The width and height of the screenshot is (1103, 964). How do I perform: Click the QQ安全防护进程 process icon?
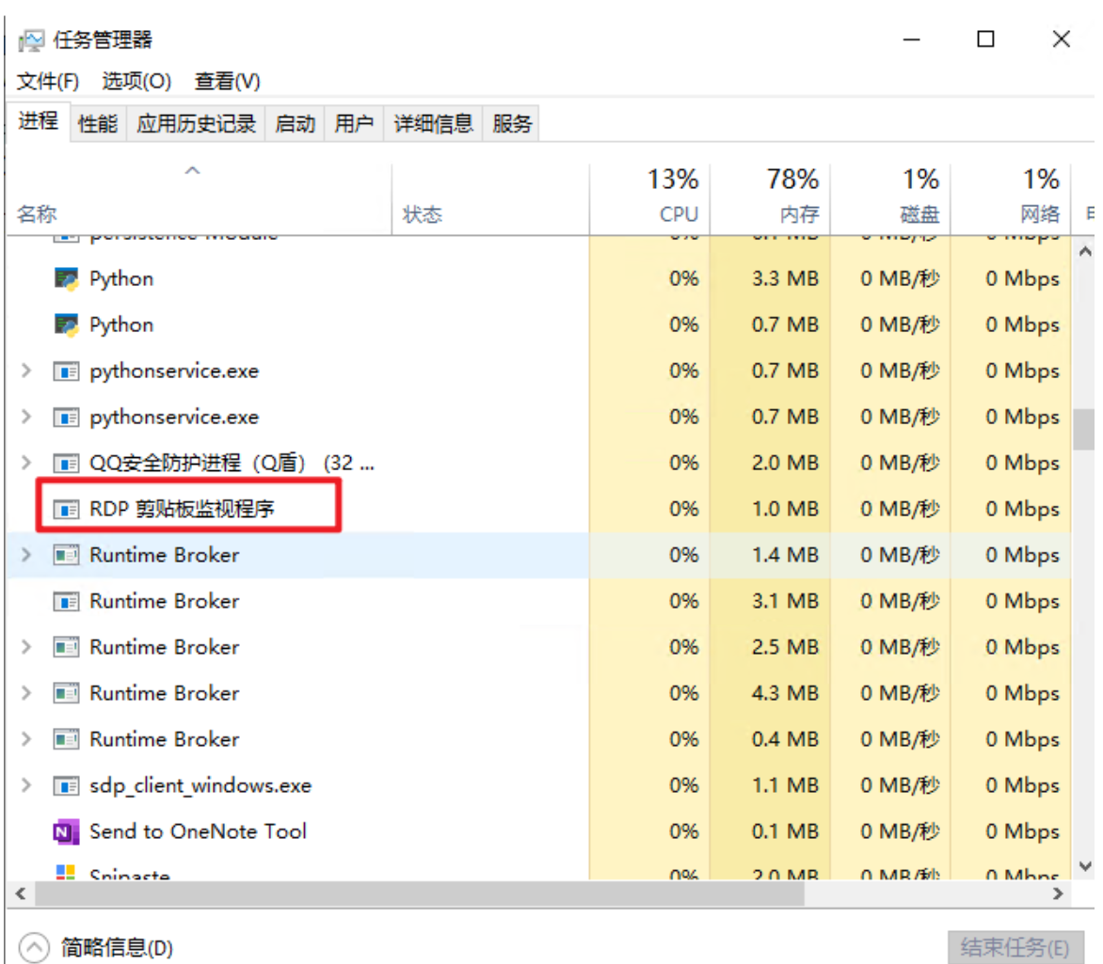(65, 463)
